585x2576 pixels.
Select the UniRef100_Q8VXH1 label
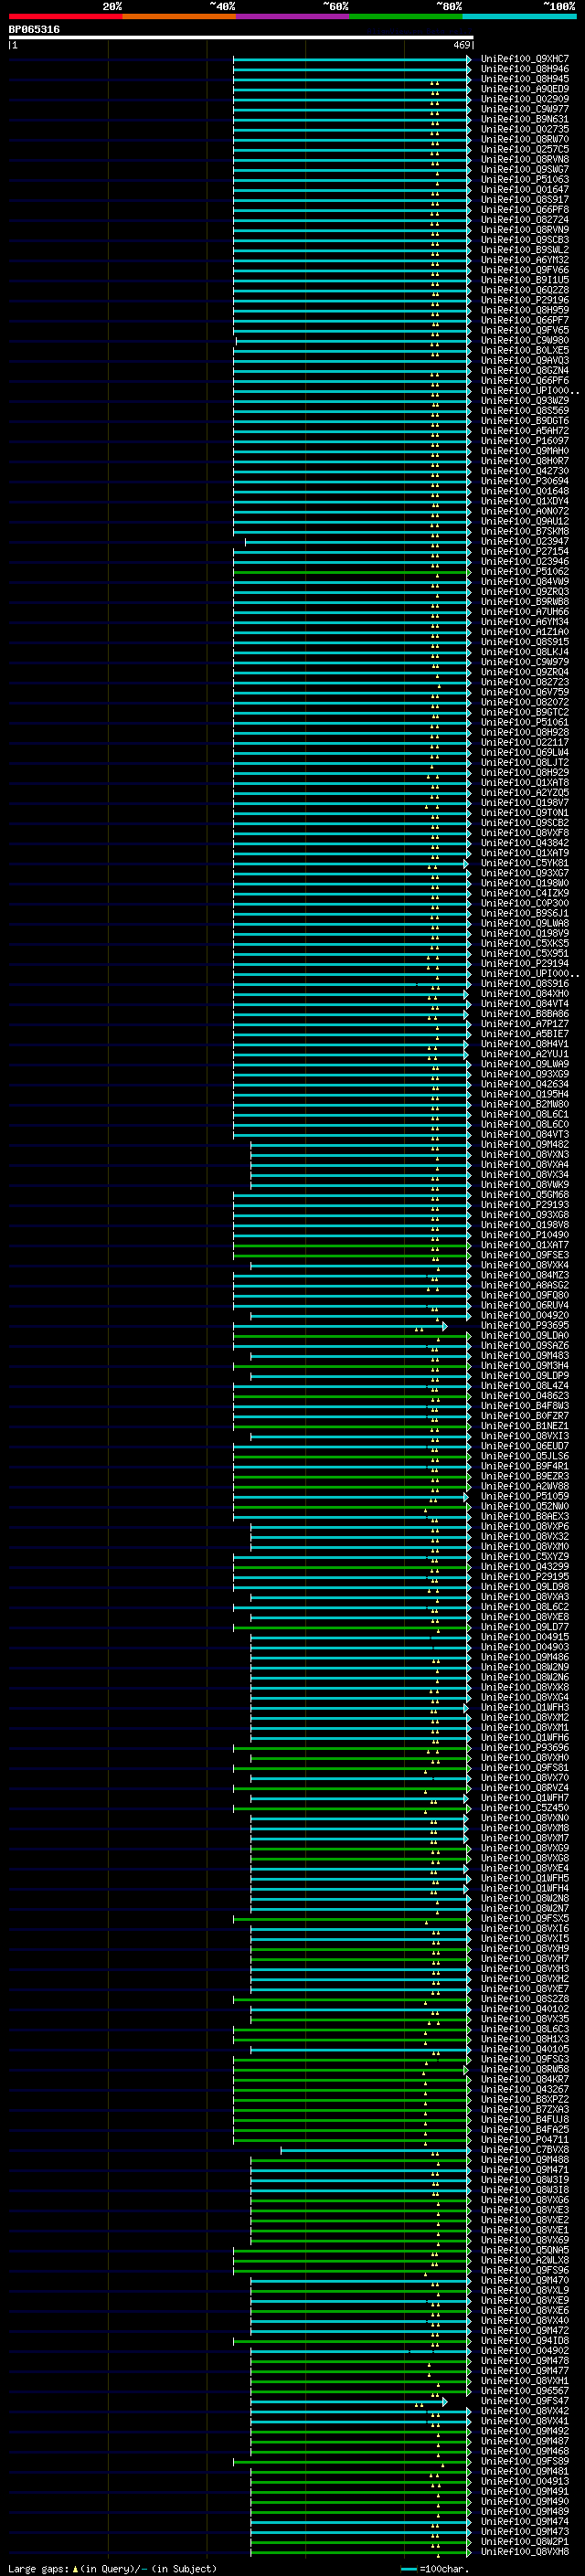[524, 2381]
